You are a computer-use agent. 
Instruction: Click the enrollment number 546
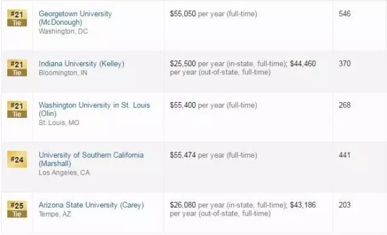(345, 14)
